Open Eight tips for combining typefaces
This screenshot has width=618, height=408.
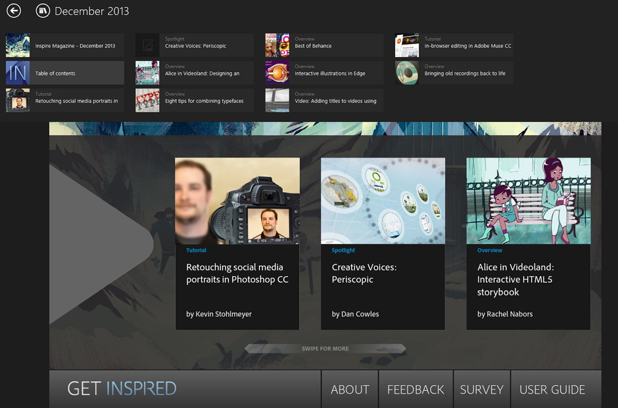(x=195, y=100)
